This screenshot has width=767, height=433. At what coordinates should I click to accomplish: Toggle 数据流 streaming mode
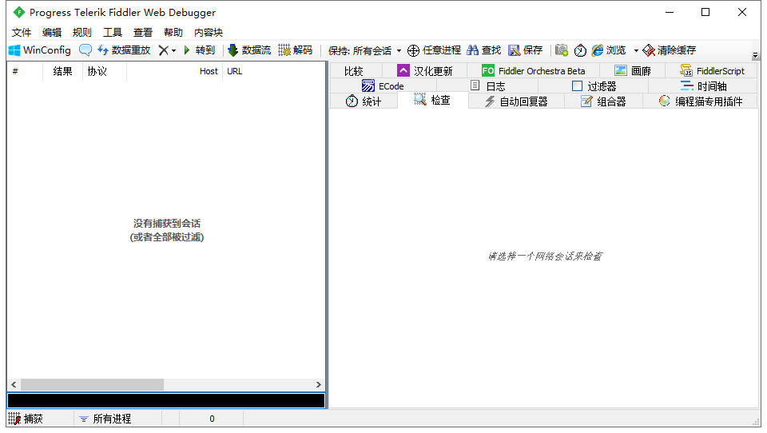(x=249, y=50)
